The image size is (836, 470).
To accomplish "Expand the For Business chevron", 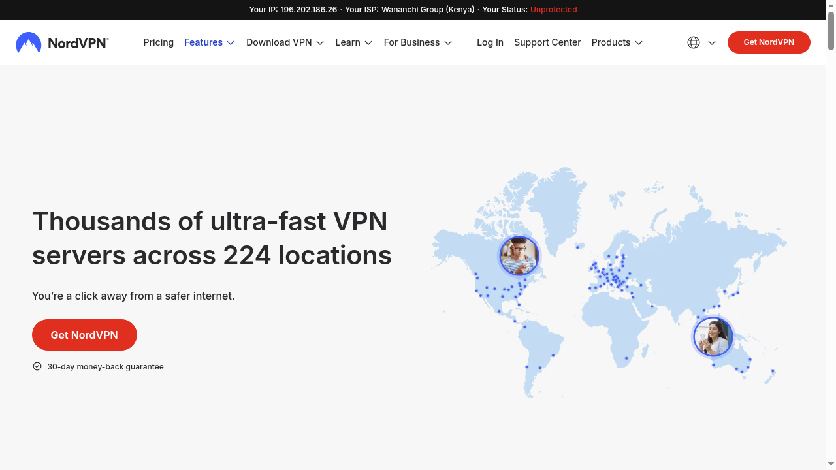I will [448, 43].
